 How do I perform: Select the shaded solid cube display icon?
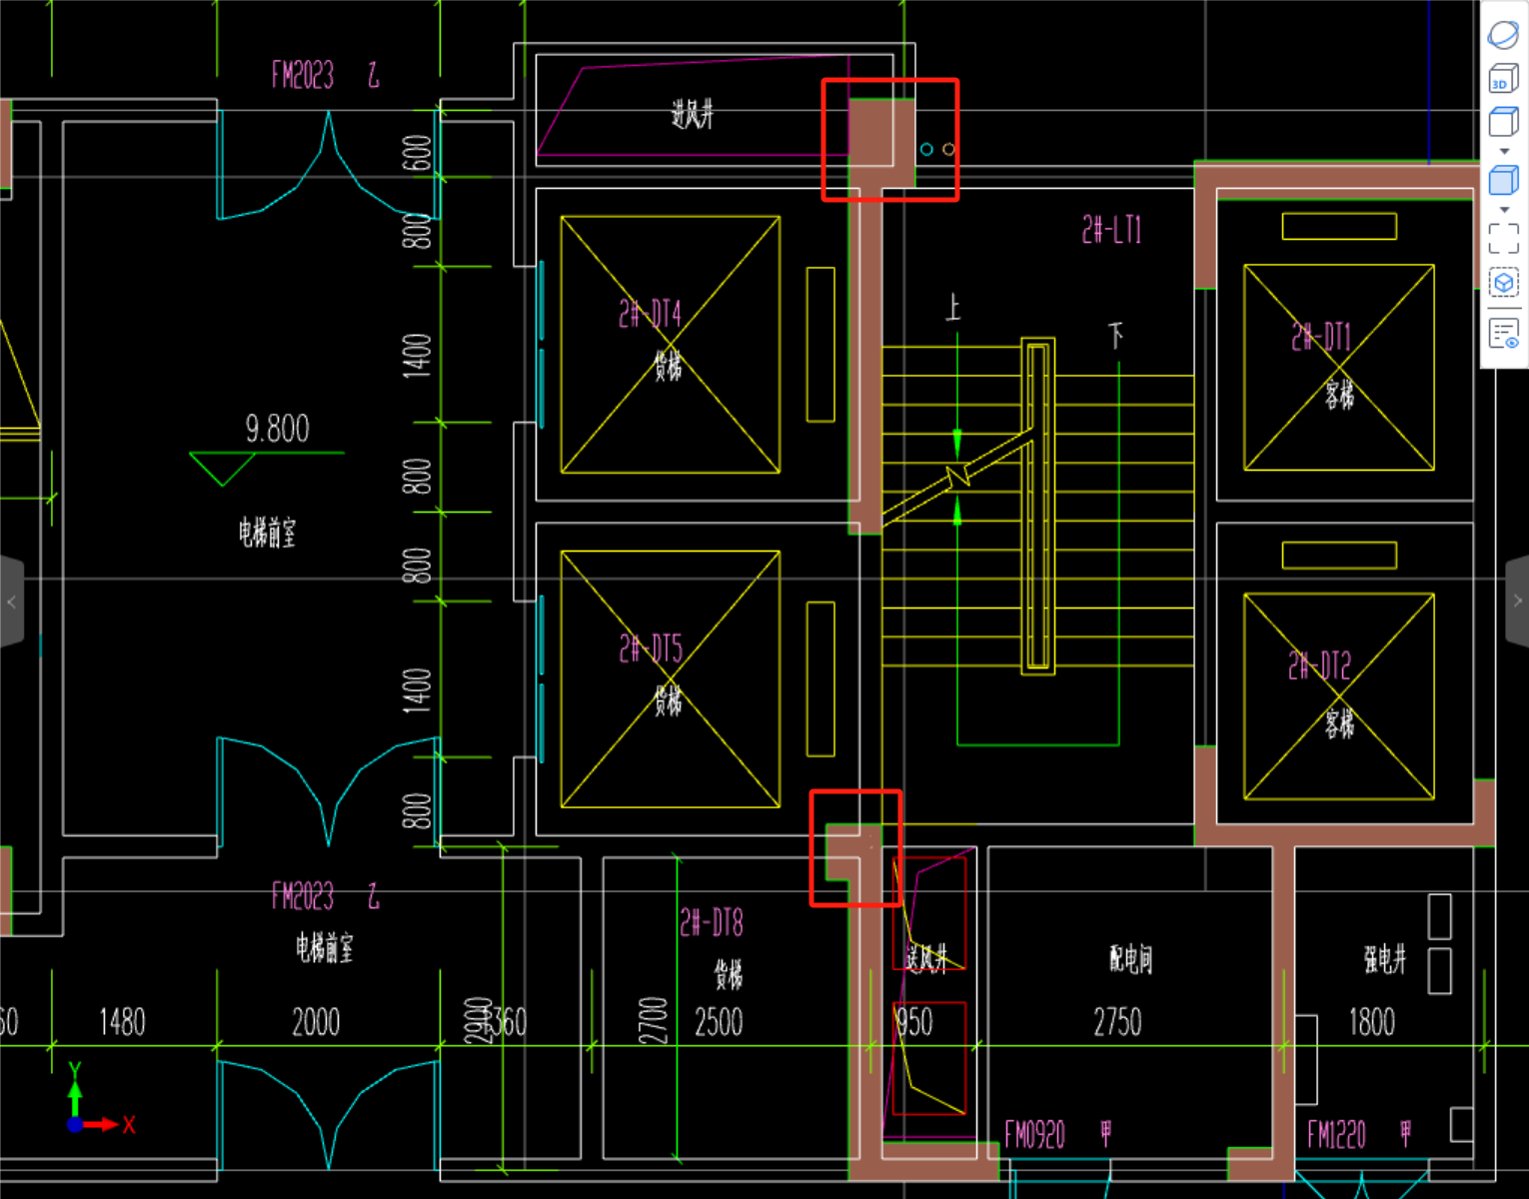[1503, 181]
